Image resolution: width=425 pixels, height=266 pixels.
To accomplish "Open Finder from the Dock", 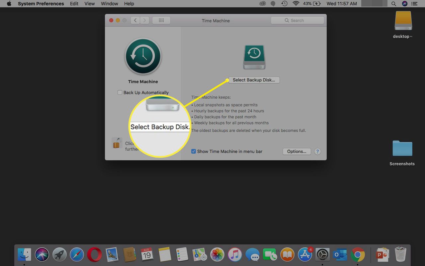I will pos(24,255).
